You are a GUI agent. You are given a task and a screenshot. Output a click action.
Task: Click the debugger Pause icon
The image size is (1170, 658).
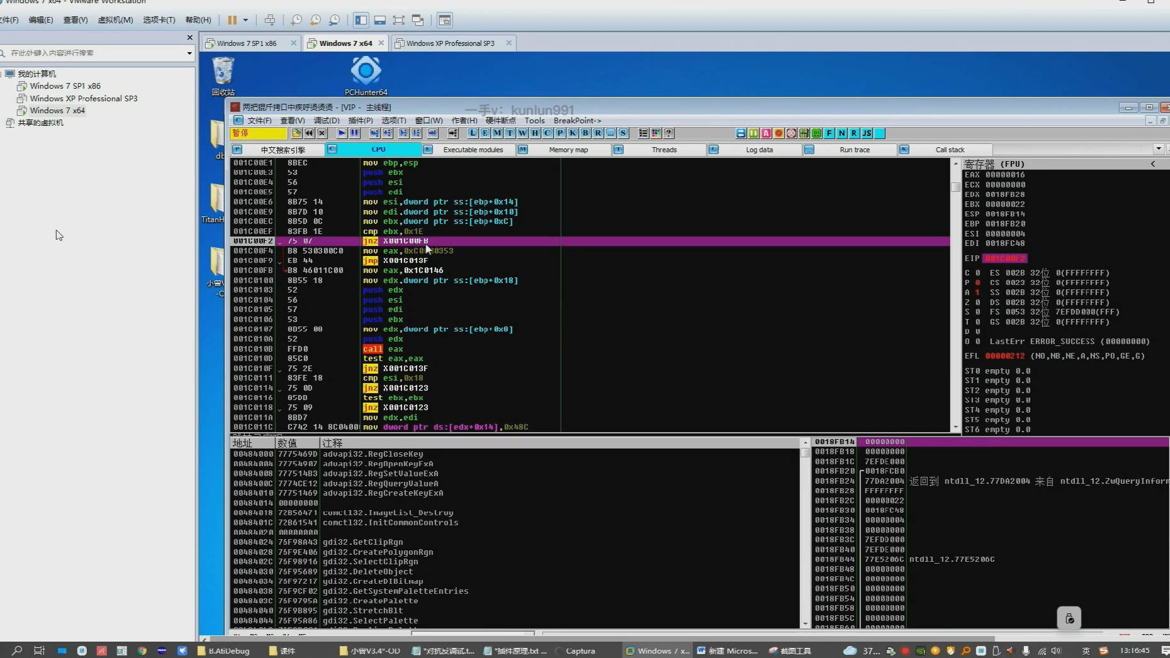(x=354, y=133)
